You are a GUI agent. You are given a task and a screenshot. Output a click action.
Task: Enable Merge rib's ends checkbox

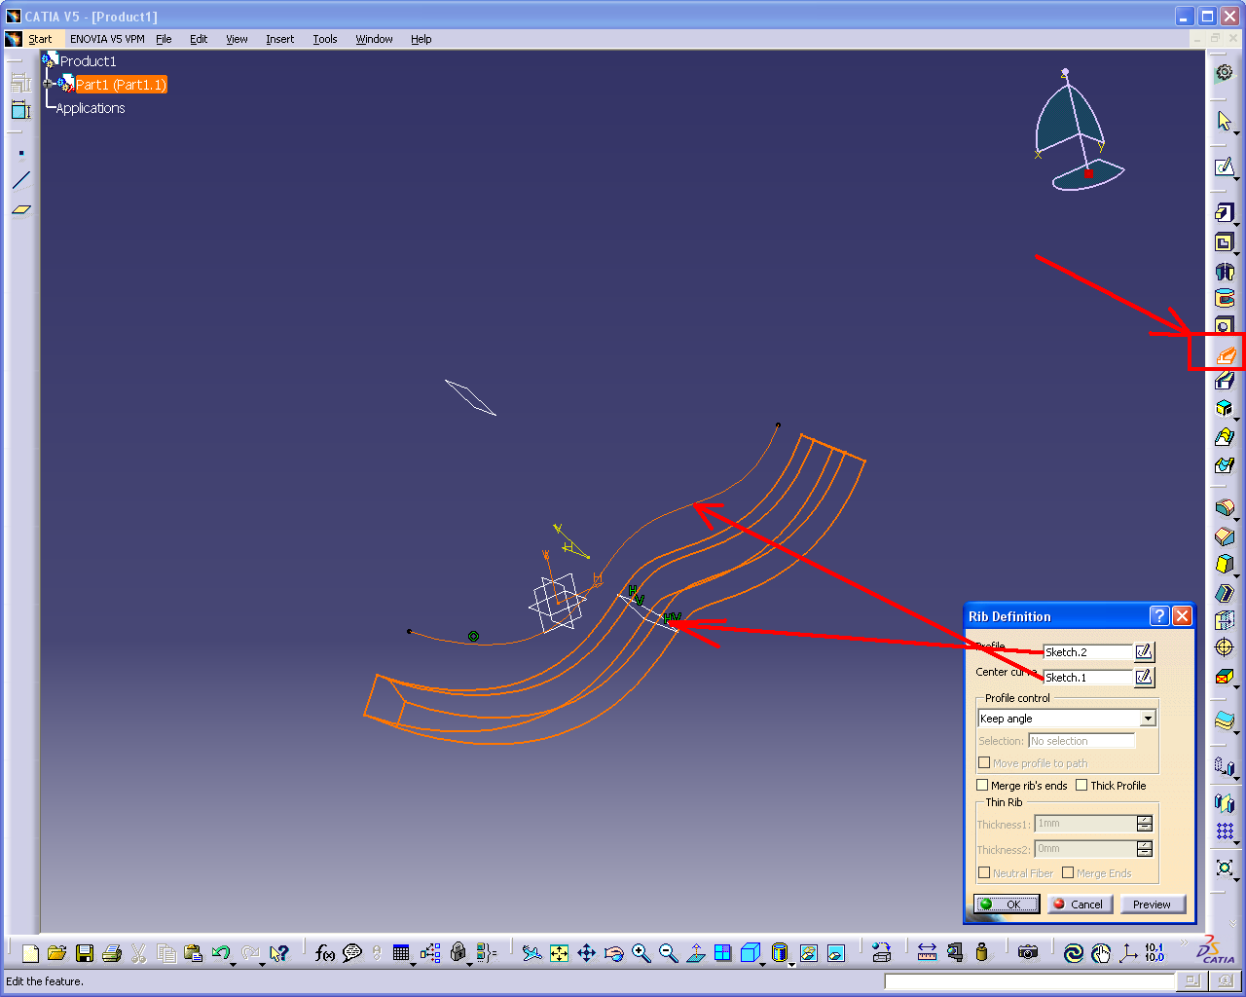(x=982, y=785)
